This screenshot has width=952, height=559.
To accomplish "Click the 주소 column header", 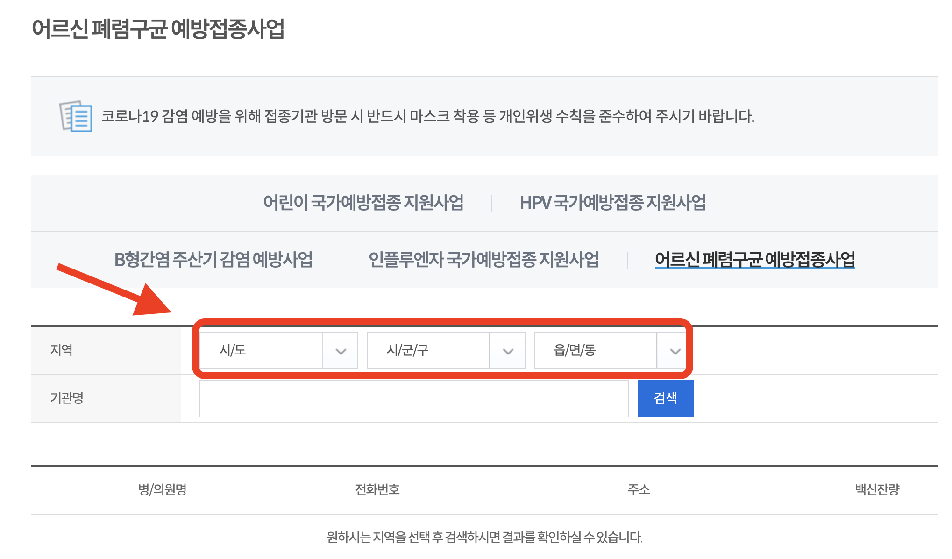I will tap(639, 490).
